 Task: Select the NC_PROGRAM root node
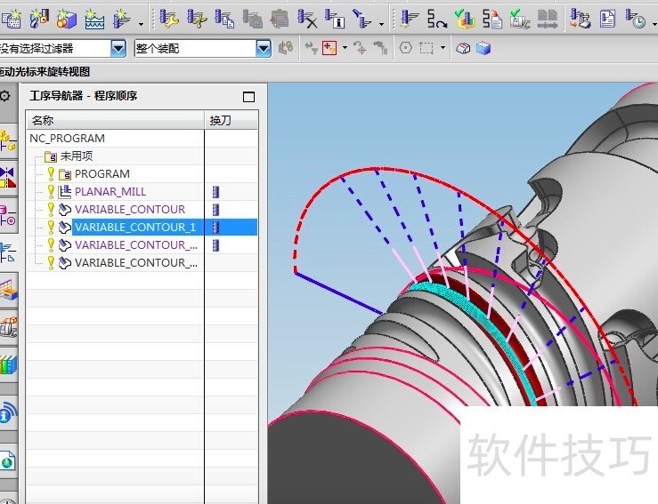coord(67,138)
